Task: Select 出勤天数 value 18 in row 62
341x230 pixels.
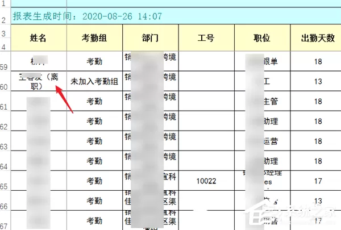Action: [316, 121]
